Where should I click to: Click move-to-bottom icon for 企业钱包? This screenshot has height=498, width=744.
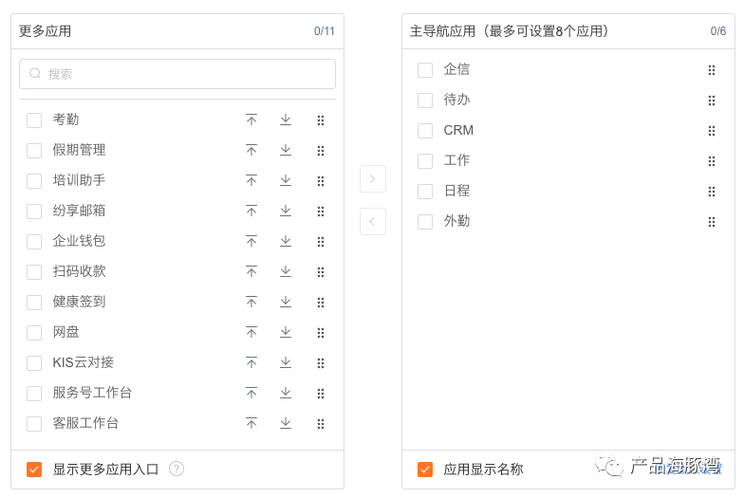coord(286,241)
